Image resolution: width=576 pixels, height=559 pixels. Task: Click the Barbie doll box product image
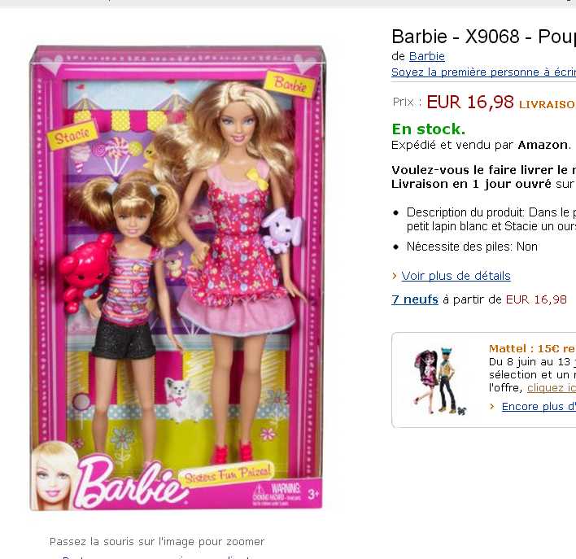coord(176,277)
